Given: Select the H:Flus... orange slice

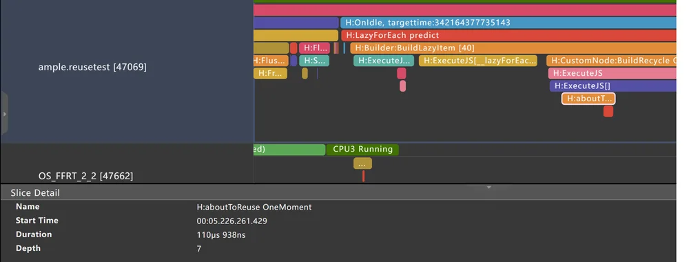Looking at the screenshot, I should click(271, 61).
